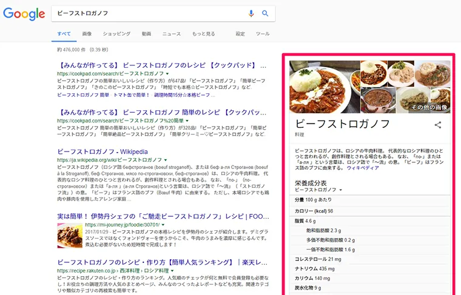
Task: Expand arrow next to ja.wikipedia.org URL
Action: click(166, 160)
